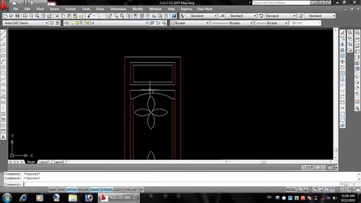Select the Explode modify tool
Image resolution: width=361 pixels, height=203 pixels.
pyautogui.click(x=342, y=126)
